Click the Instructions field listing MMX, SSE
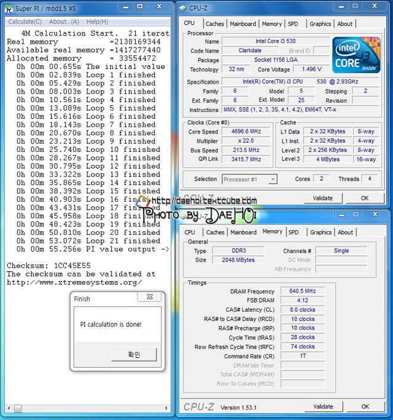This screenshot has width=393, height=420. point(300,110)
